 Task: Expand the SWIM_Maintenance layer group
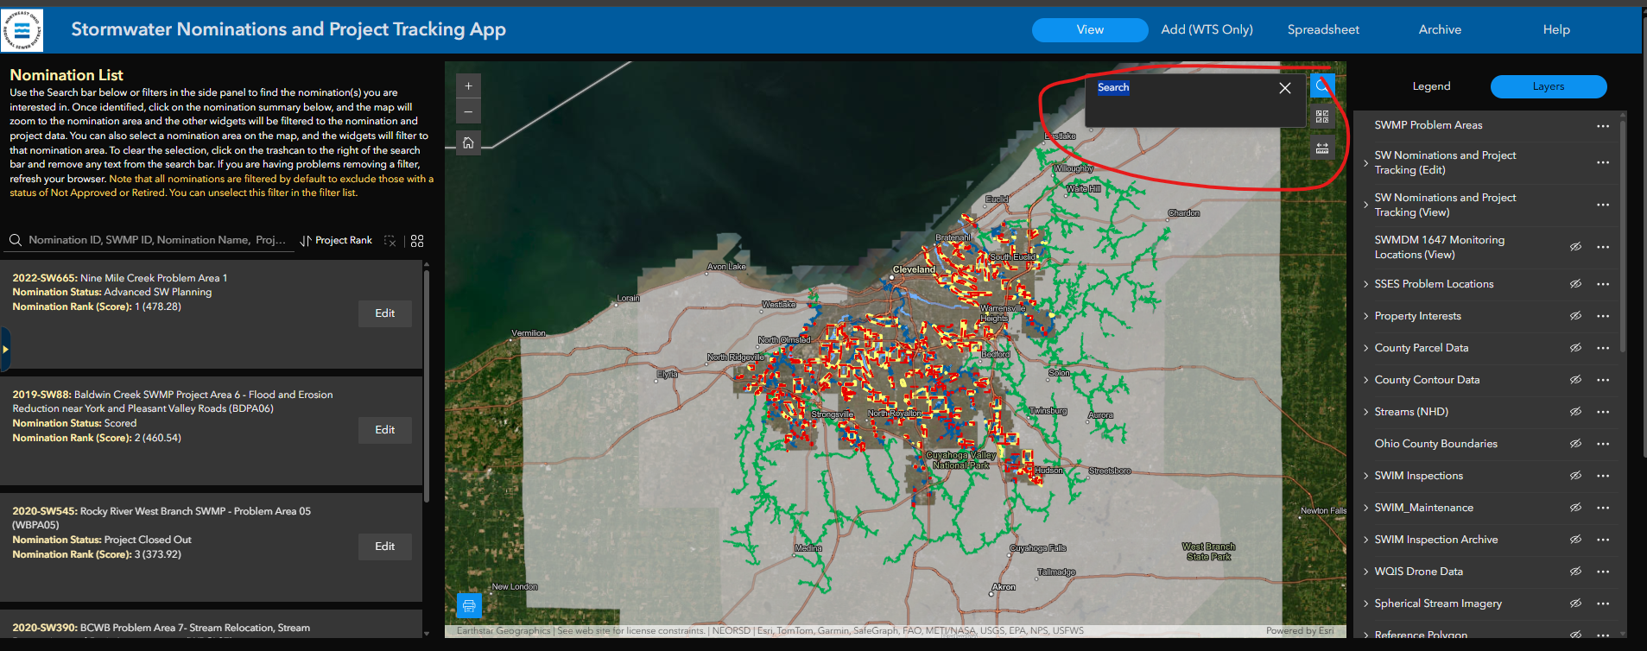[x=1365, y=508]
